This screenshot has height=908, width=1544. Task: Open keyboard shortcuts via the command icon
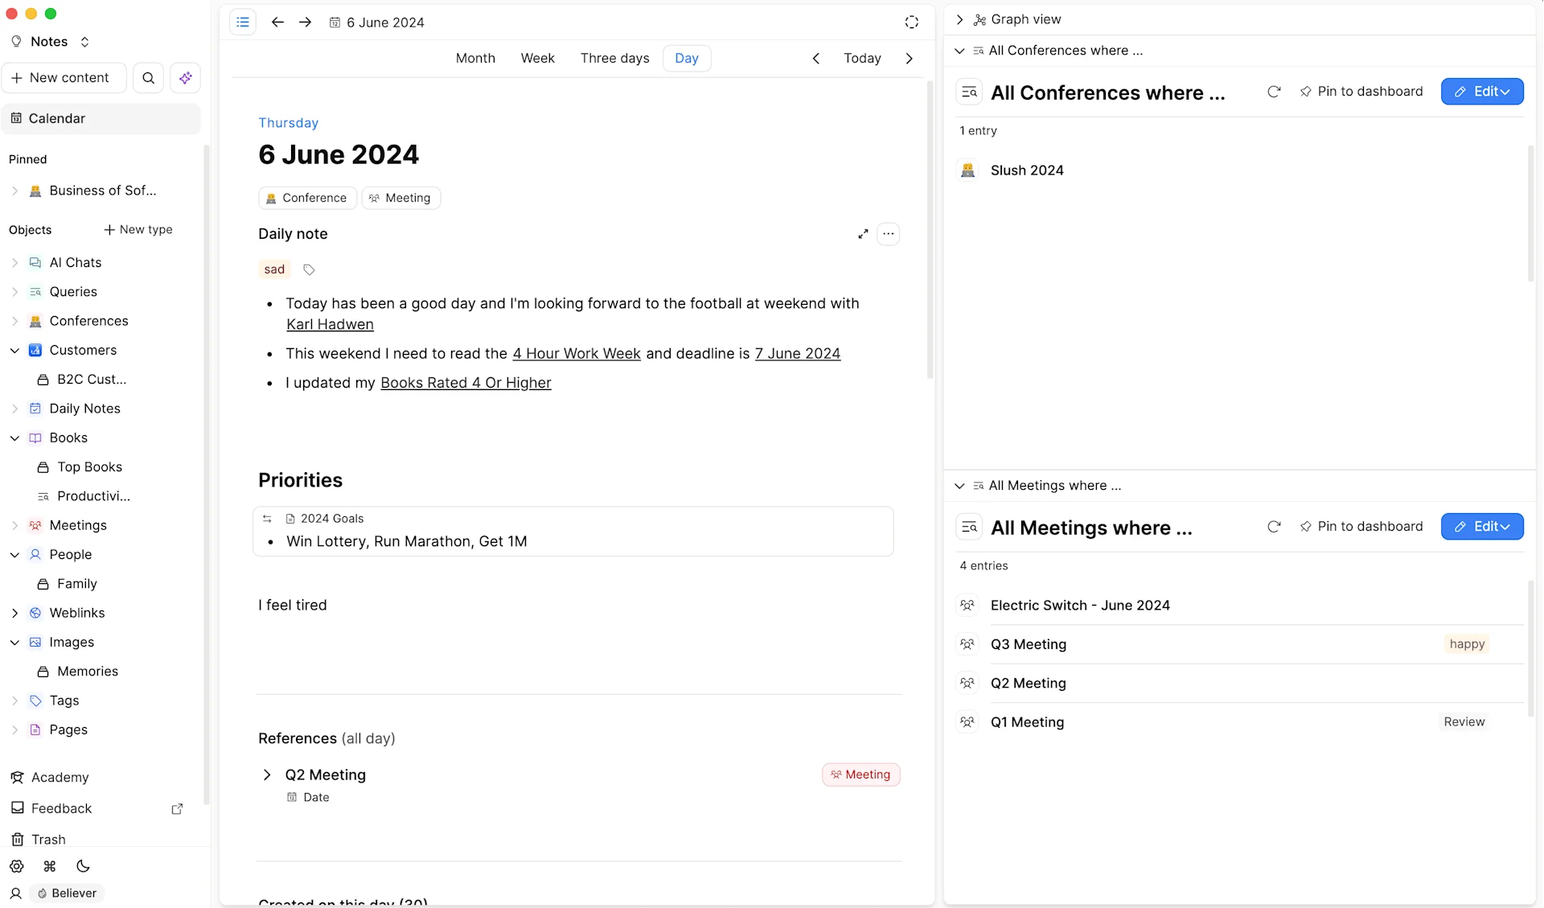(49, 866)
